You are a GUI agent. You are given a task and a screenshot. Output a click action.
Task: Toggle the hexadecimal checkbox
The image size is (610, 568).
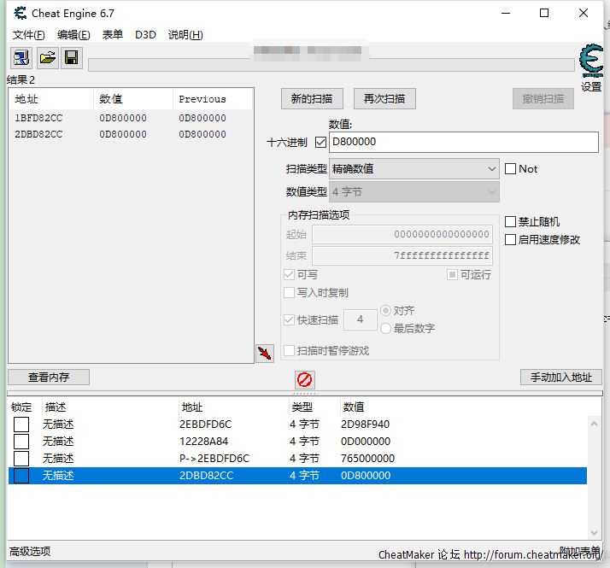coord(320,142)
